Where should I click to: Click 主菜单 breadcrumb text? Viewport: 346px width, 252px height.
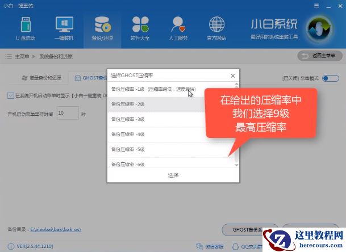[x=22, y=57]
